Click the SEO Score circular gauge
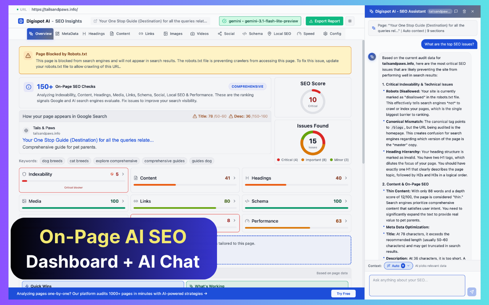 (x=313, y=102)
